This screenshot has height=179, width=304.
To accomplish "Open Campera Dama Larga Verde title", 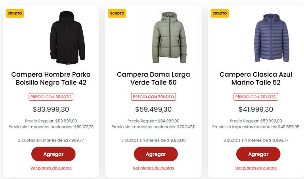I will tap(153, 78).
